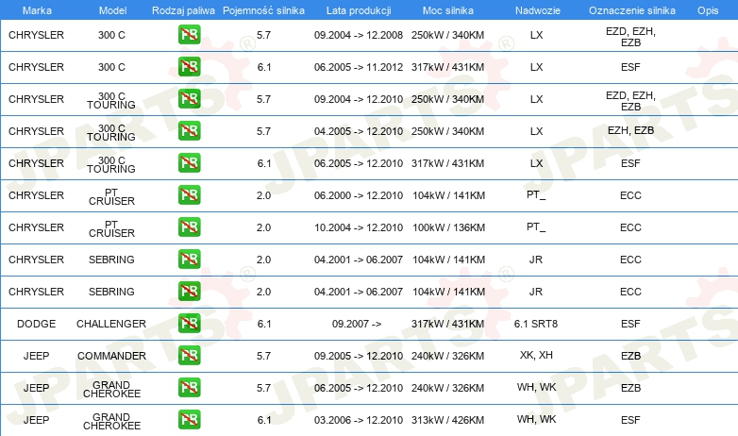
Task: Select the Rodzaj paliwa column header
Action: coord(183,10)
